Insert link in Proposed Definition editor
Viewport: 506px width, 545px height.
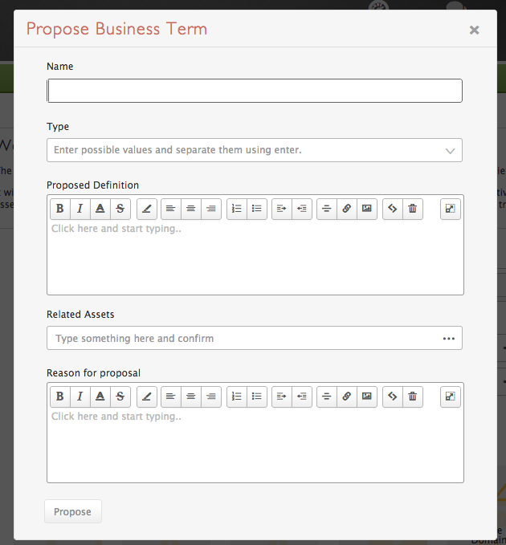(x=347, y=209)
